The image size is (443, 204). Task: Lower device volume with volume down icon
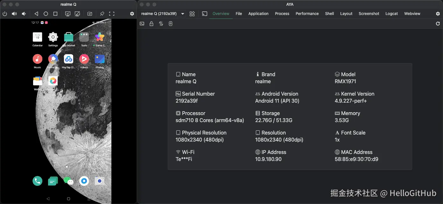(24, 14)
